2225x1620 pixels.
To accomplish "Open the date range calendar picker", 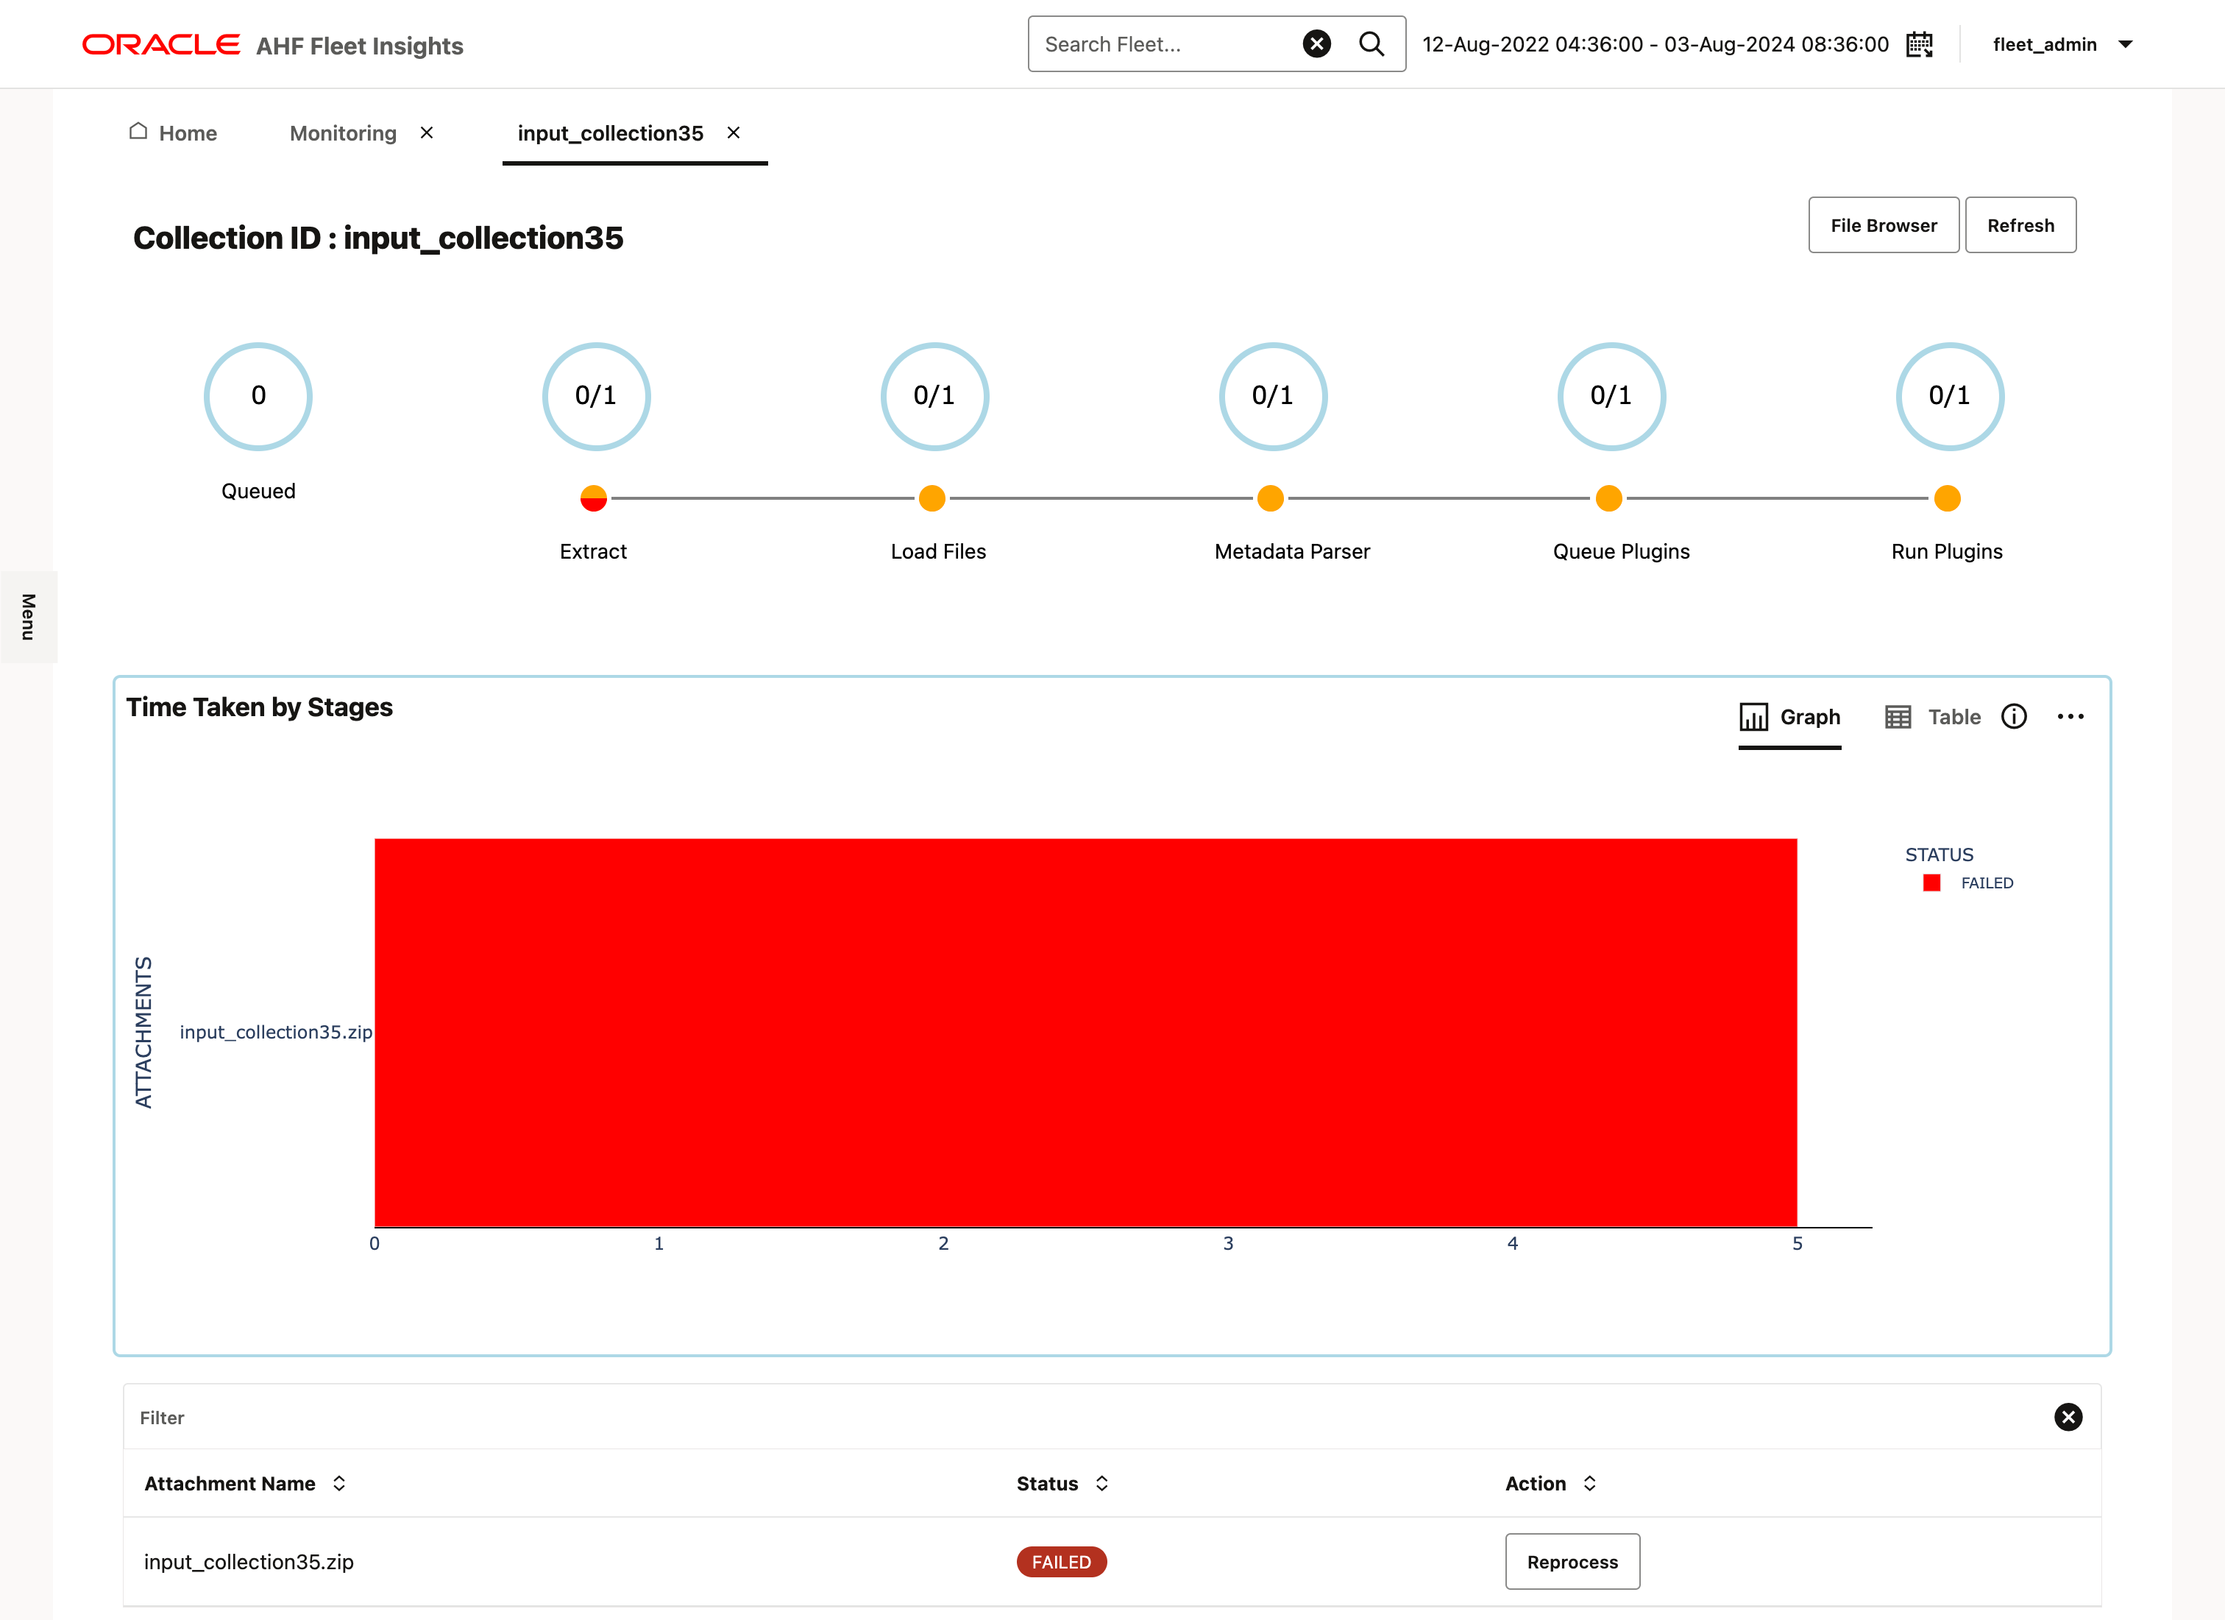I will pos(1919,44).
